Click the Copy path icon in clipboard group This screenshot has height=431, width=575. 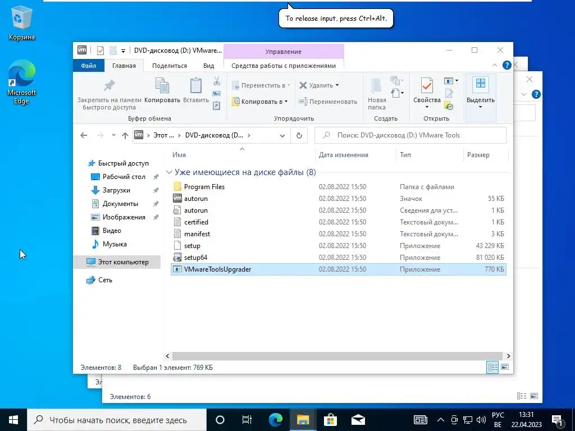coord(217,94)
